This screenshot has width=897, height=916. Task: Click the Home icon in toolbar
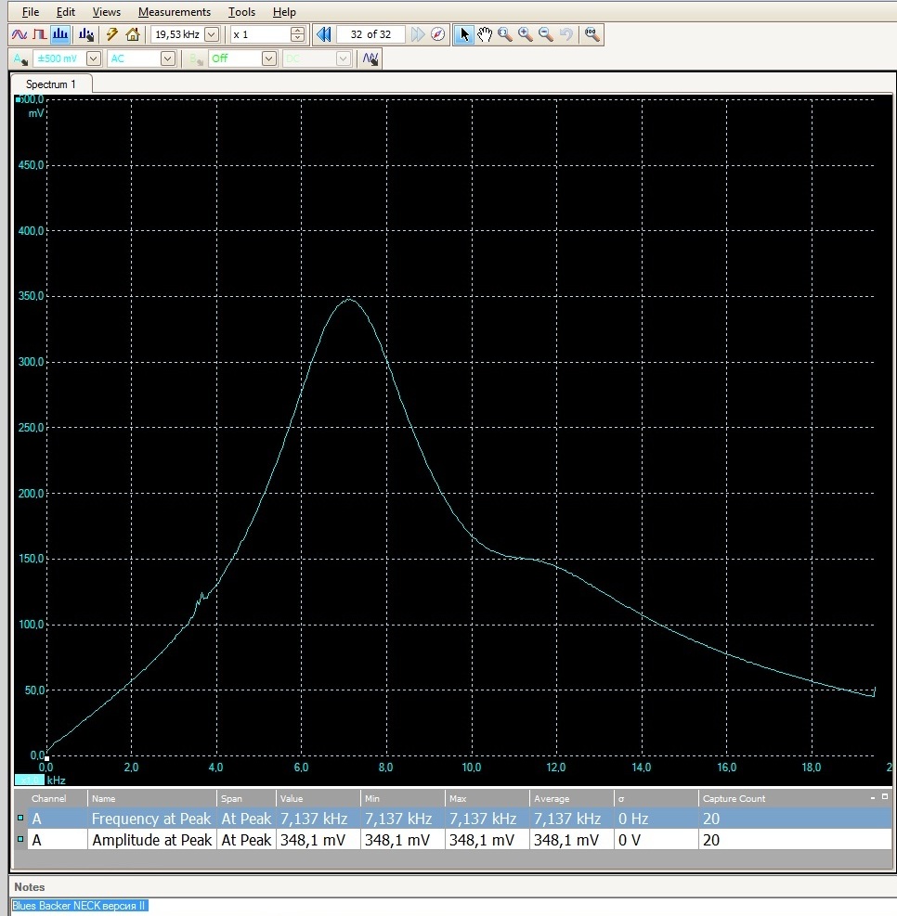coord(133,34)
